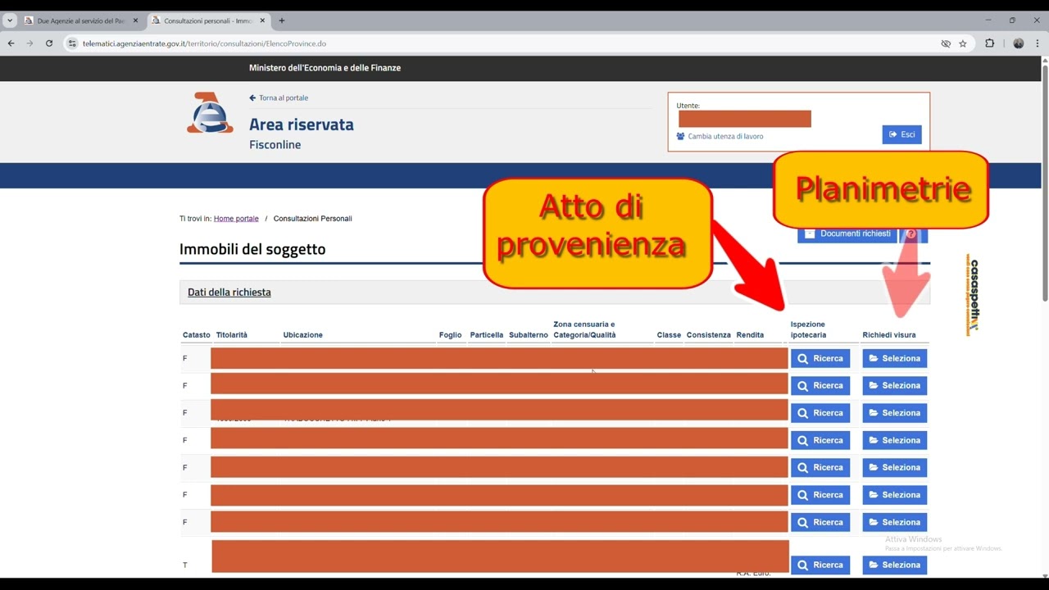
Task: Open the Home portale breadcrumb link
Action: tap(236, 219)
